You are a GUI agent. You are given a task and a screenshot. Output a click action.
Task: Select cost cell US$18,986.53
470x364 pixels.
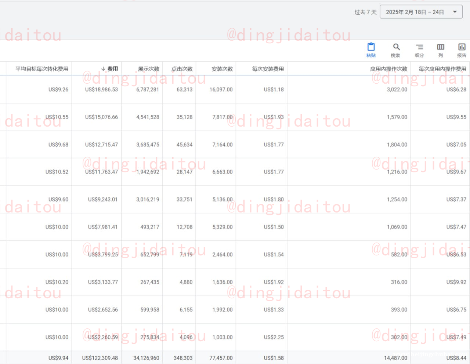[x=101, y=90]
